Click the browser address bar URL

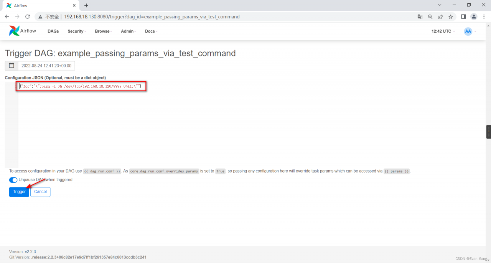pyautogui.click(x=152, y=17)
